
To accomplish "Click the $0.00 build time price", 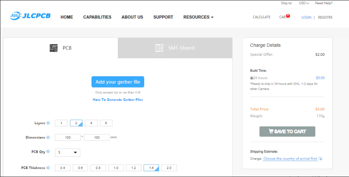I will [x=320, y=78].
